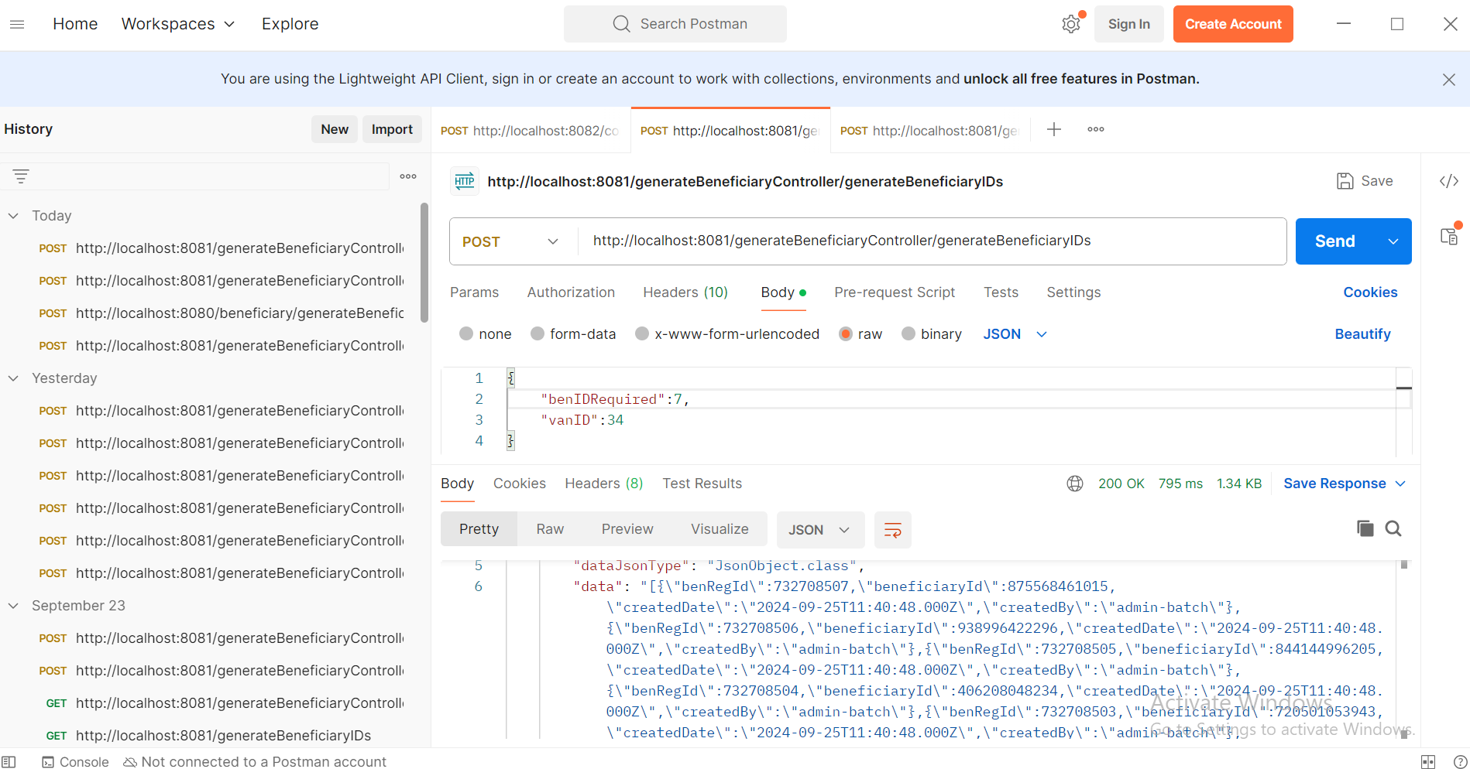Switch to the Authorization tab
This screenshot has width=1470, height=769.
(571, 292)
